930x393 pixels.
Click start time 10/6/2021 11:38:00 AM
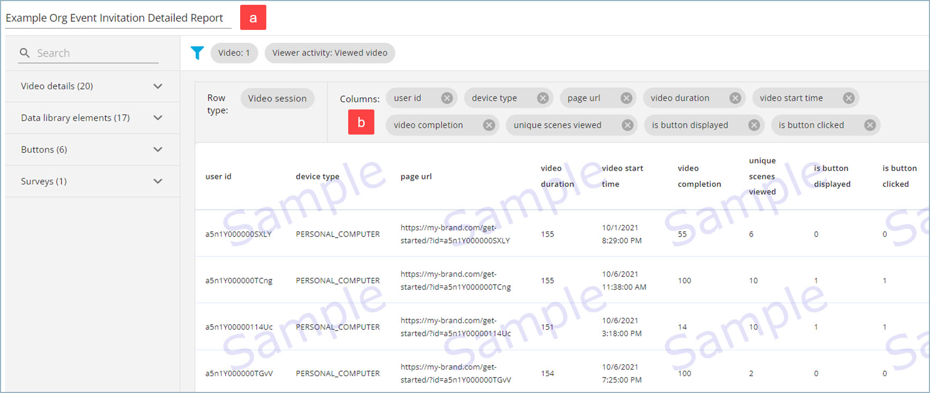tap(624, 280)
